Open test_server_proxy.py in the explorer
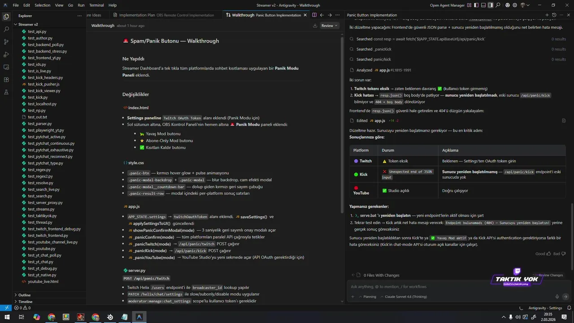The image size is (574, 323). [x=45, y=202]
